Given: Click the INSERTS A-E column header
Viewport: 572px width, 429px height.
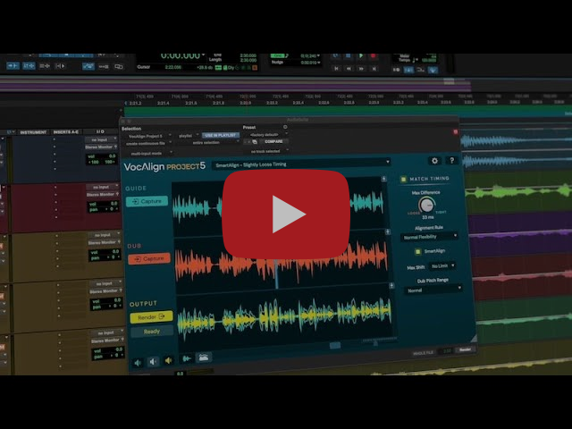Looking at the screenshot, I should pyautogui.click(x=65, y=131).
